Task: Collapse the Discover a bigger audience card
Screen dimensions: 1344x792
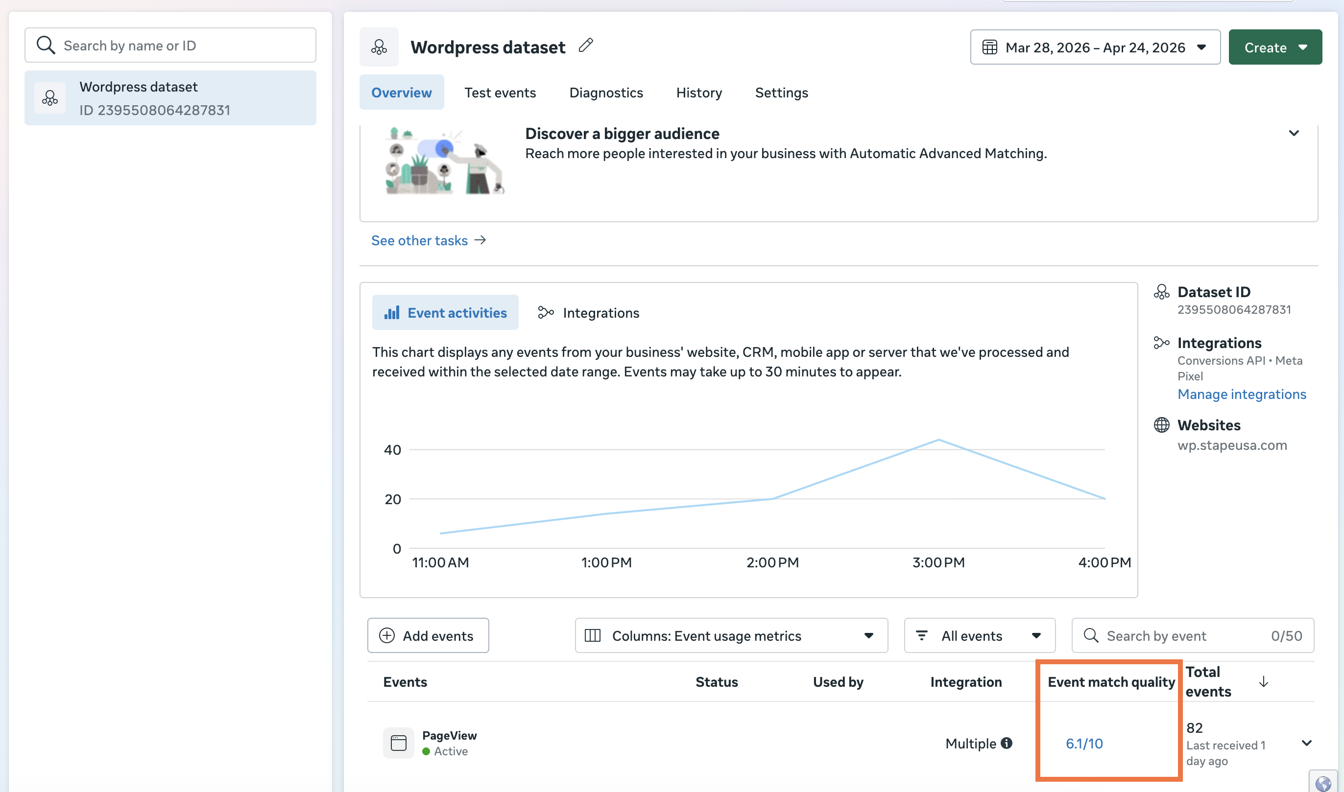Action: pos(1293,133)
